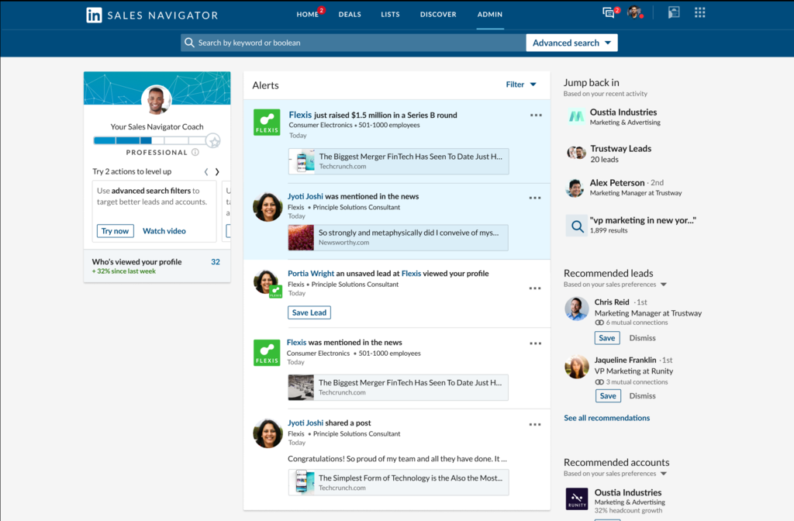Switch to the Deals tab

point(350,14)
